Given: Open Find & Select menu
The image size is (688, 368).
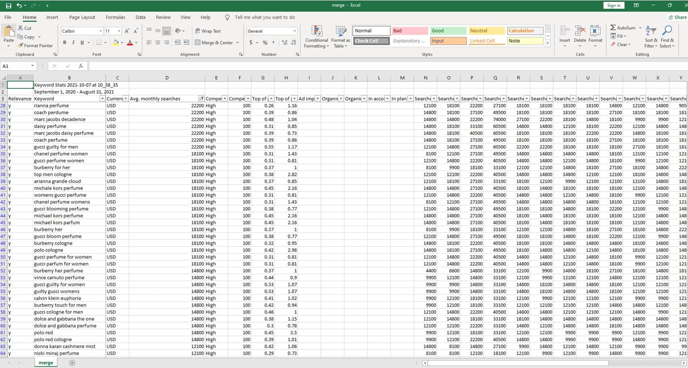Looking at the screenshot, I should point(667,36).
